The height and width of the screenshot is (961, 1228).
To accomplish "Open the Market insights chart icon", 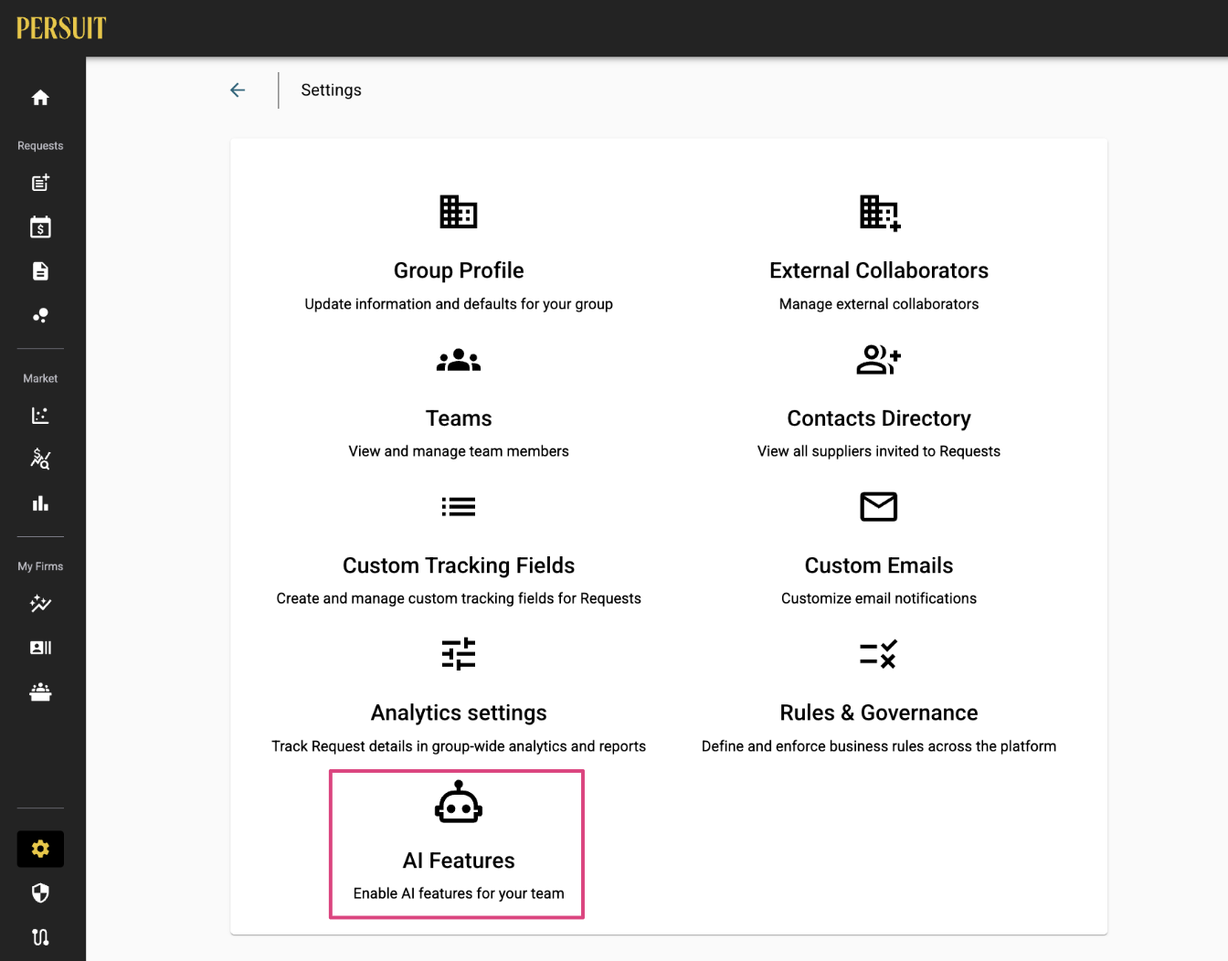I will pos(40,415).
